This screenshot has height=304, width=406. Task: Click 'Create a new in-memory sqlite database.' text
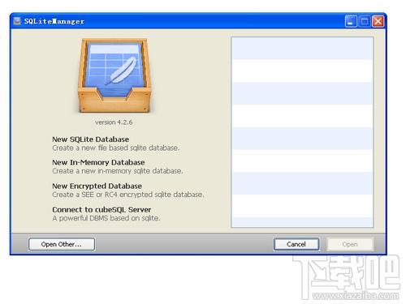point(118,171)
